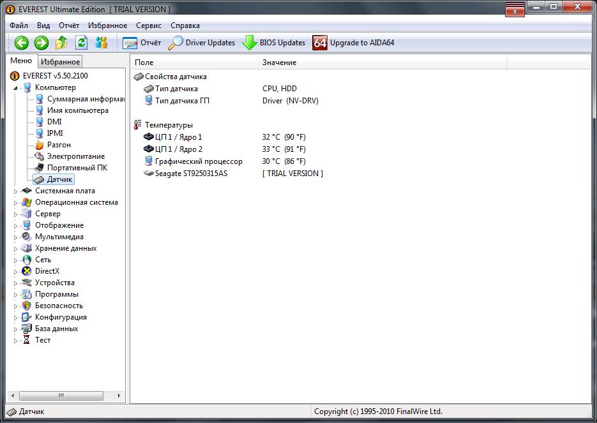
Task: Click the BIOS Updates green arrow
Action: pos(250,43)
